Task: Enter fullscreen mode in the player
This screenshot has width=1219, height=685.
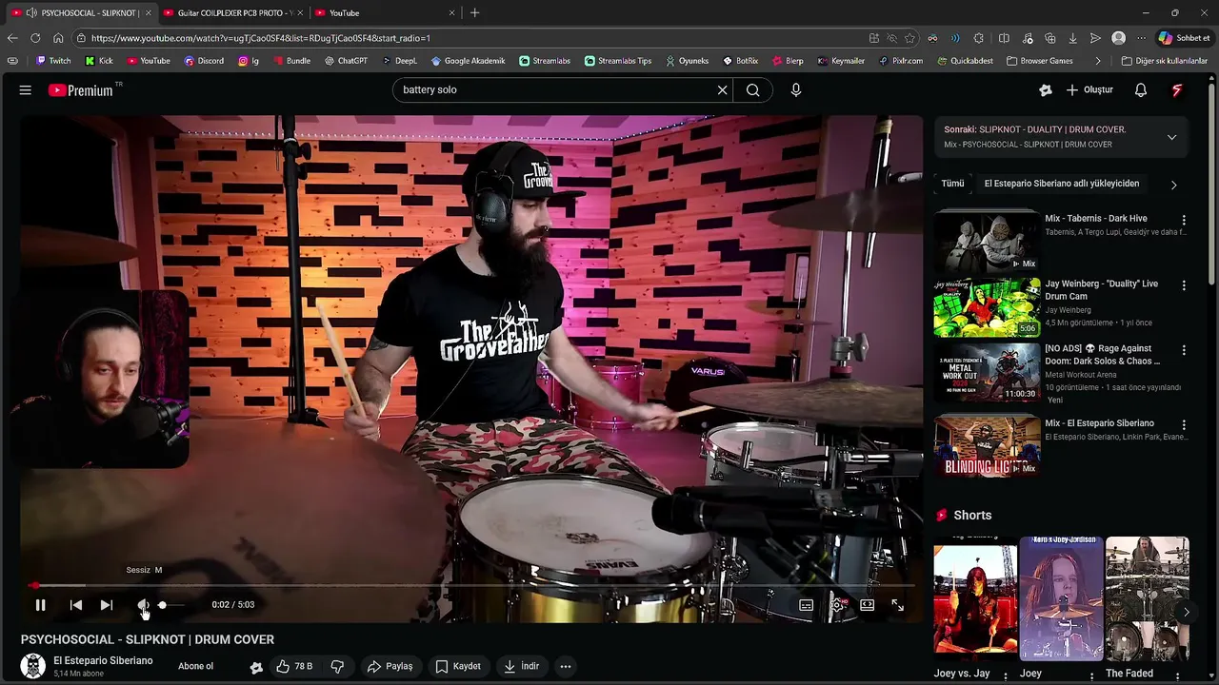Action: tap(897, 605)
